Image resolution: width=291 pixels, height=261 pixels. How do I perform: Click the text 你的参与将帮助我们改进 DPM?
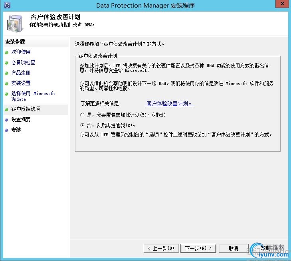click(x=62, y=25)
